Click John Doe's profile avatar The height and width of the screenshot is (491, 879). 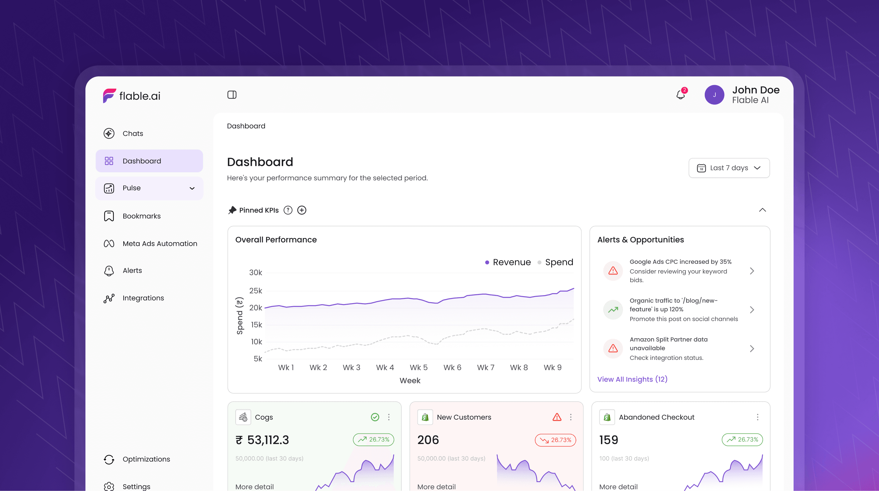coord(714,95)
